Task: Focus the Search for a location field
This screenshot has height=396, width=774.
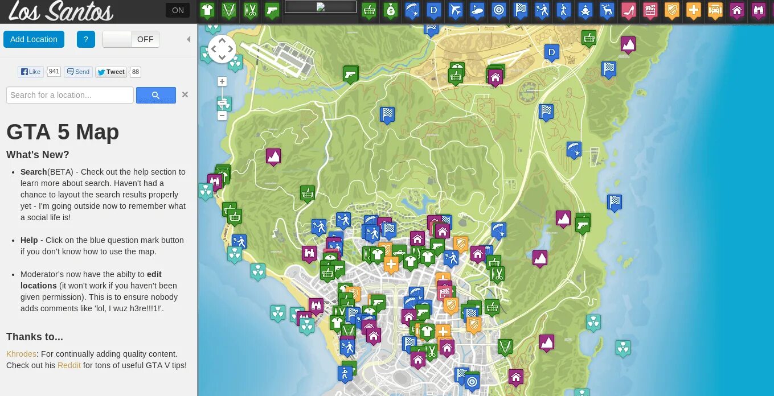Action: click(x=70, y=95)
